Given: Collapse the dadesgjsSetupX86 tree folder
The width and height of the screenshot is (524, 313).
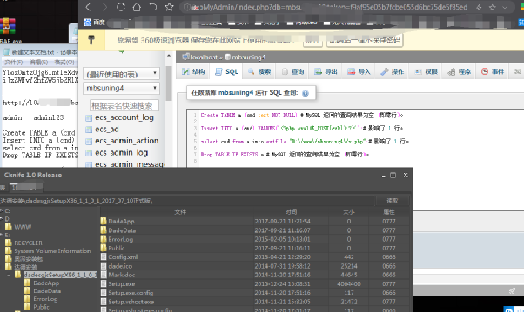Looking at the screenshot, I should click(9, 275).
